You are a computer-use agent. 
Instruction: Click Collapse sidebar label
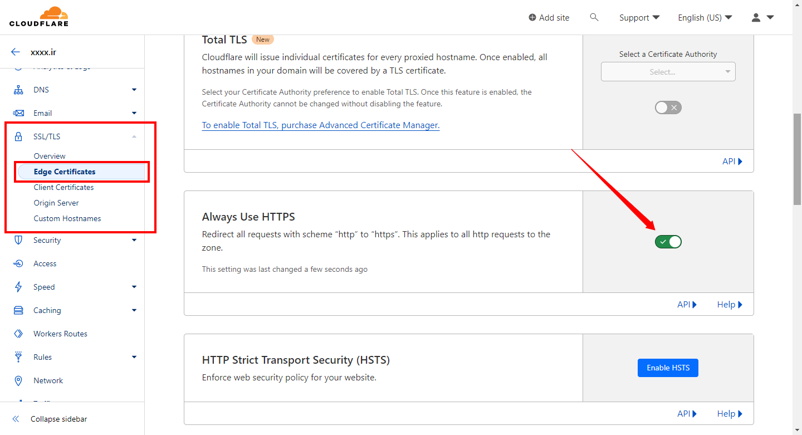59,419
